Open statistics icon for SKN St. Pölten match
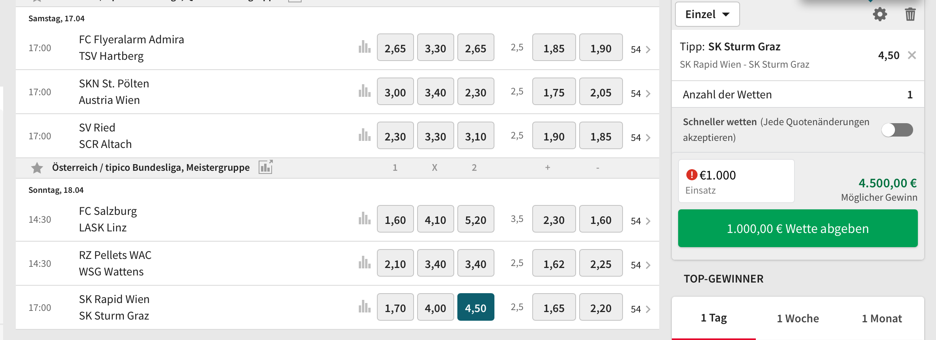Viewport: 936px width, 340px height. pos(365,91)
